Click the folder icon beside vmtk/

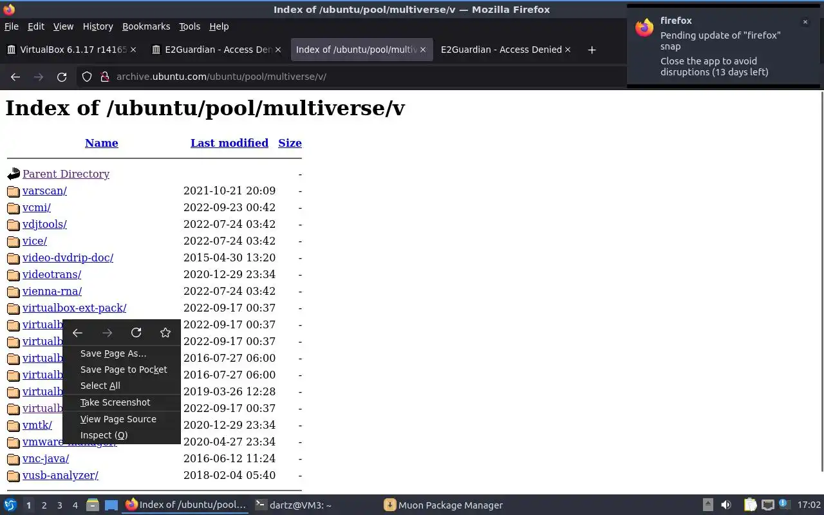tap(14, 426)
